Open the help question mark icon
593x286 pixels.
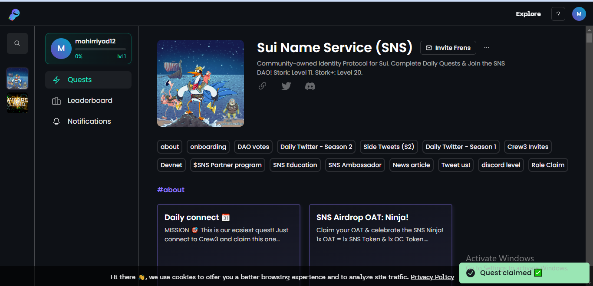point(558,14)
